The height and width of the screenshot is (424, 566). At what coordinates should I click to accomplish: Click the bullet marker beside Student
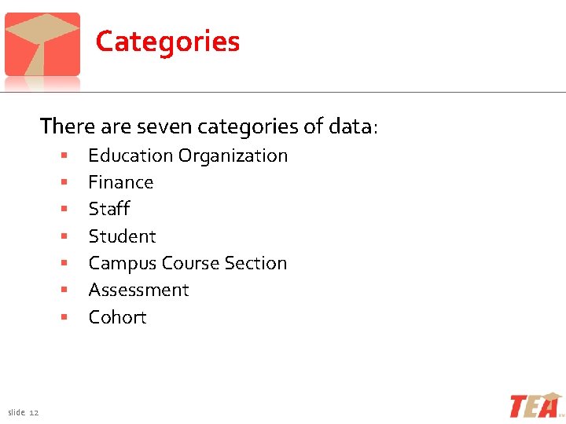coord(64,237)
